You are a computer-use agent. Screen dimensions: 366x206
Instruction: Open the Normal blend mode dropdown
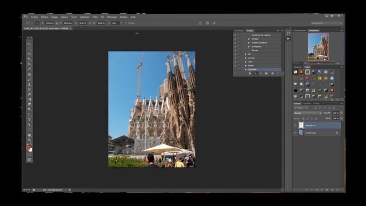tap(308, 113)
